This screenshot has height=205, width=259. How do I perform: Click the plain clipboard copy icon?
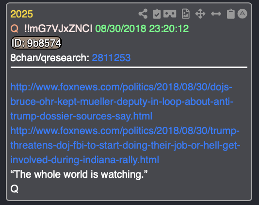coord(230,14)
